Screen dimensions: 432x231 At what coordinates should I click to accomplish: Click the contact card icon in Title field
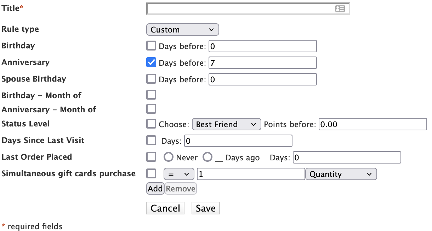(x=340, y=9)
